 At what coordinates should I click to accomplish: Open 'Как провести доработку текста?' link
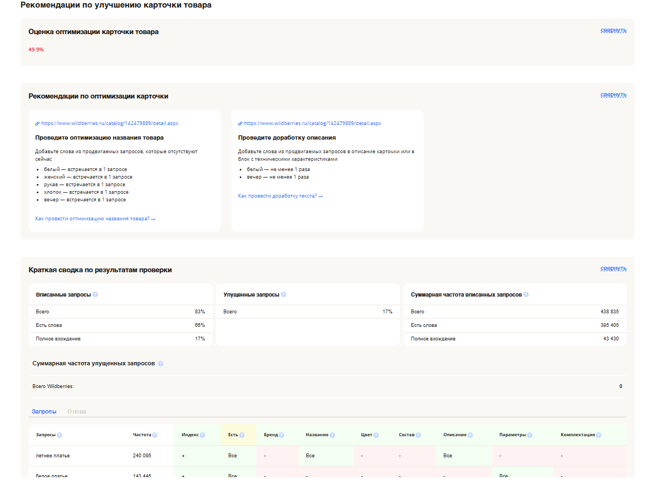click(x=280, y=196)
